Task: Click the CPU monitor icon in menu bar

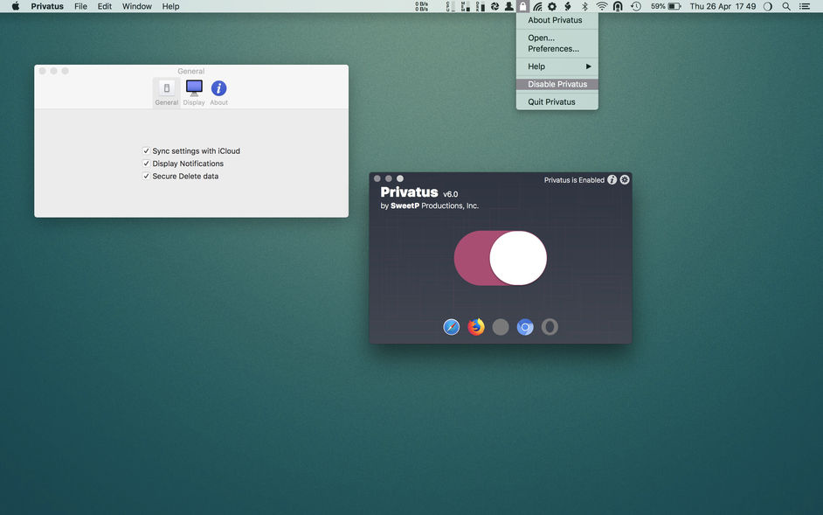Action: 450,6
